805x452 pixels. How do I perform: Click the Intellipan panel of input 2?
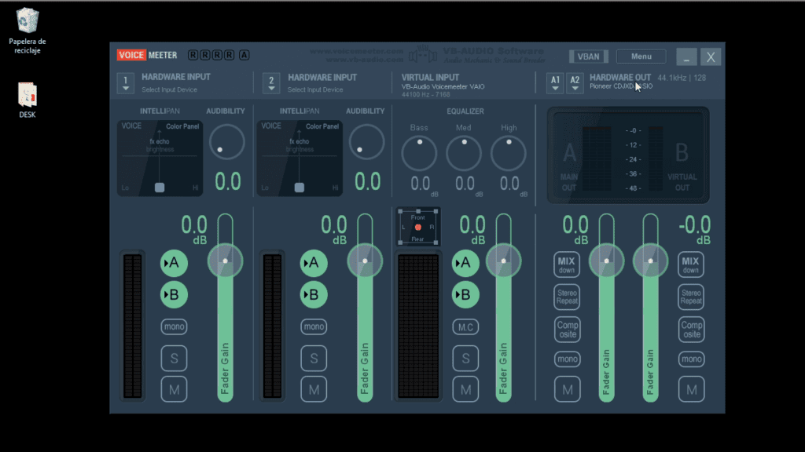tap(300, 159)
